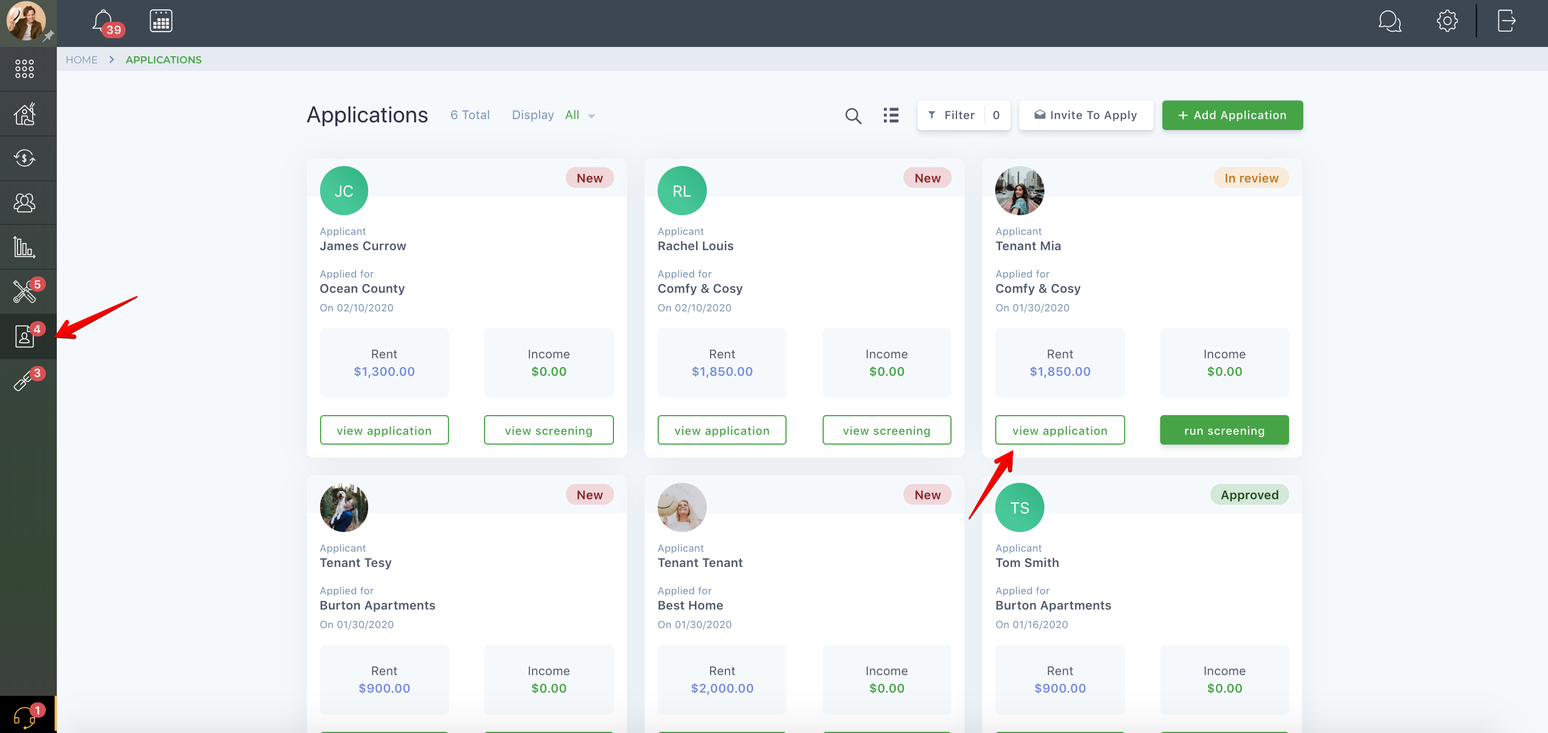Open the properties house icon in sidebar

(24, 114)
